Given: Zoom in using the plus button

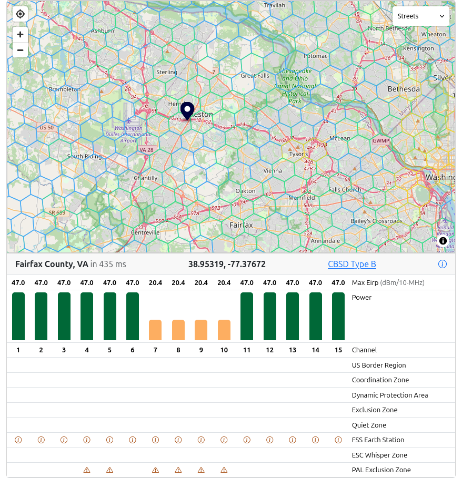Looking at the screenshot, I should click(x=19, y=34).
